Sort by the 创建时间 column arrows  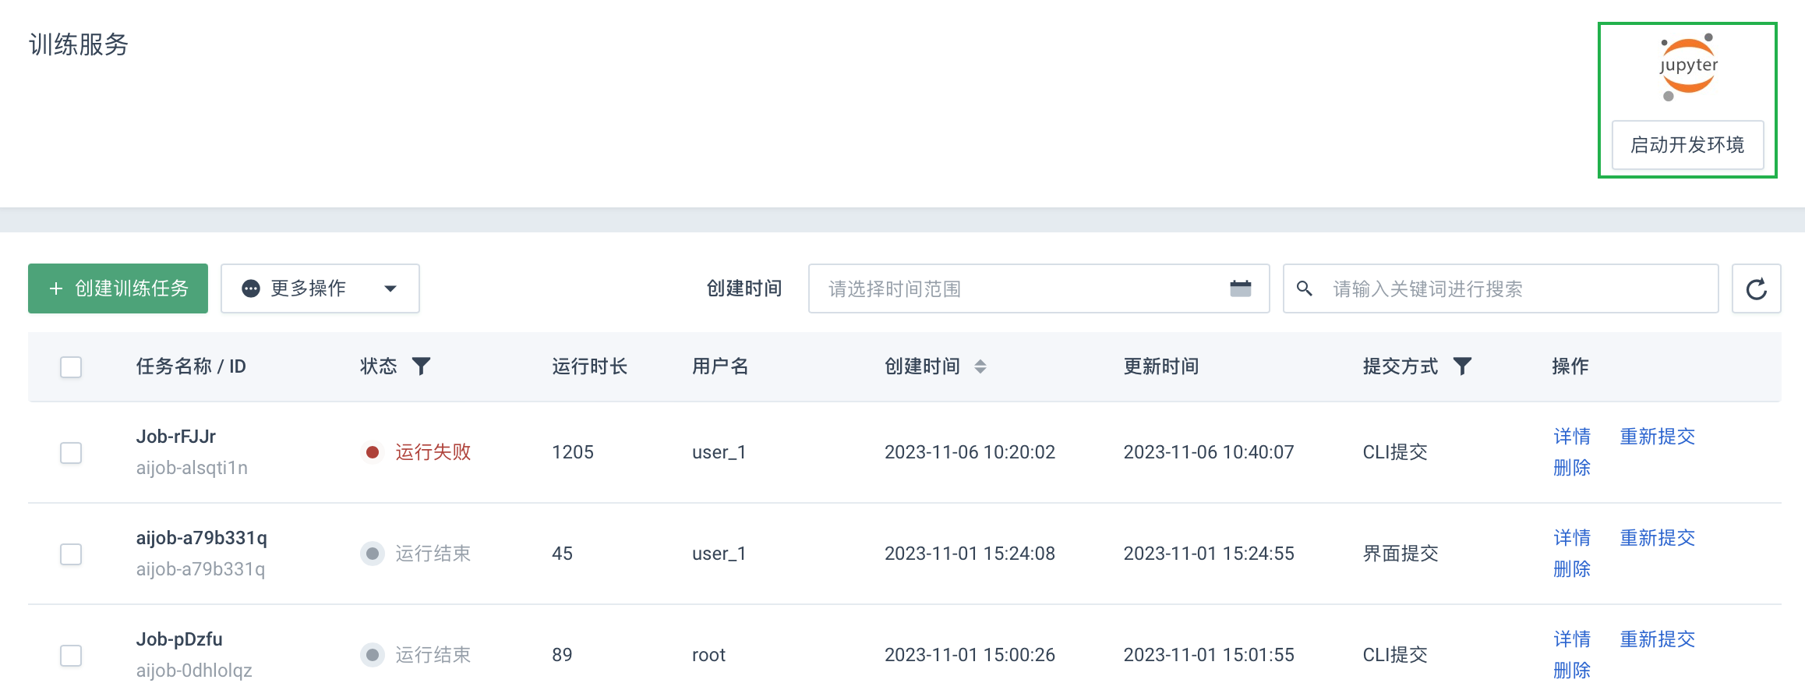980,366
